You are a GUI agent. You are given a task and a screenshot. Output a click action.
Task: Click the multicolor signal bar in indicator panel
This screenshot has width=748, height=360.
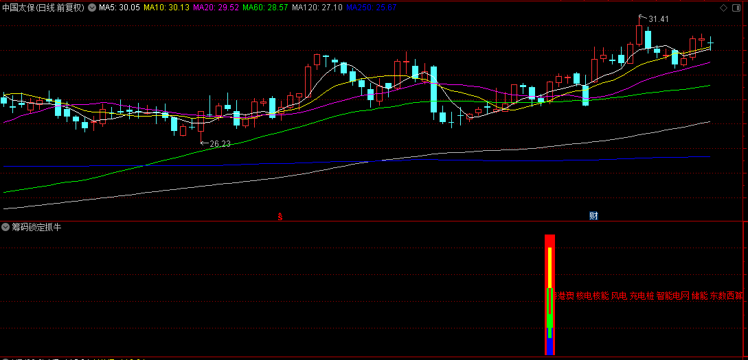click(549, 294)
